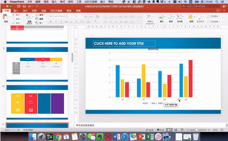Toggle Underline formatting button
This screenshot has height=141, width=228.
coord(61,22)
